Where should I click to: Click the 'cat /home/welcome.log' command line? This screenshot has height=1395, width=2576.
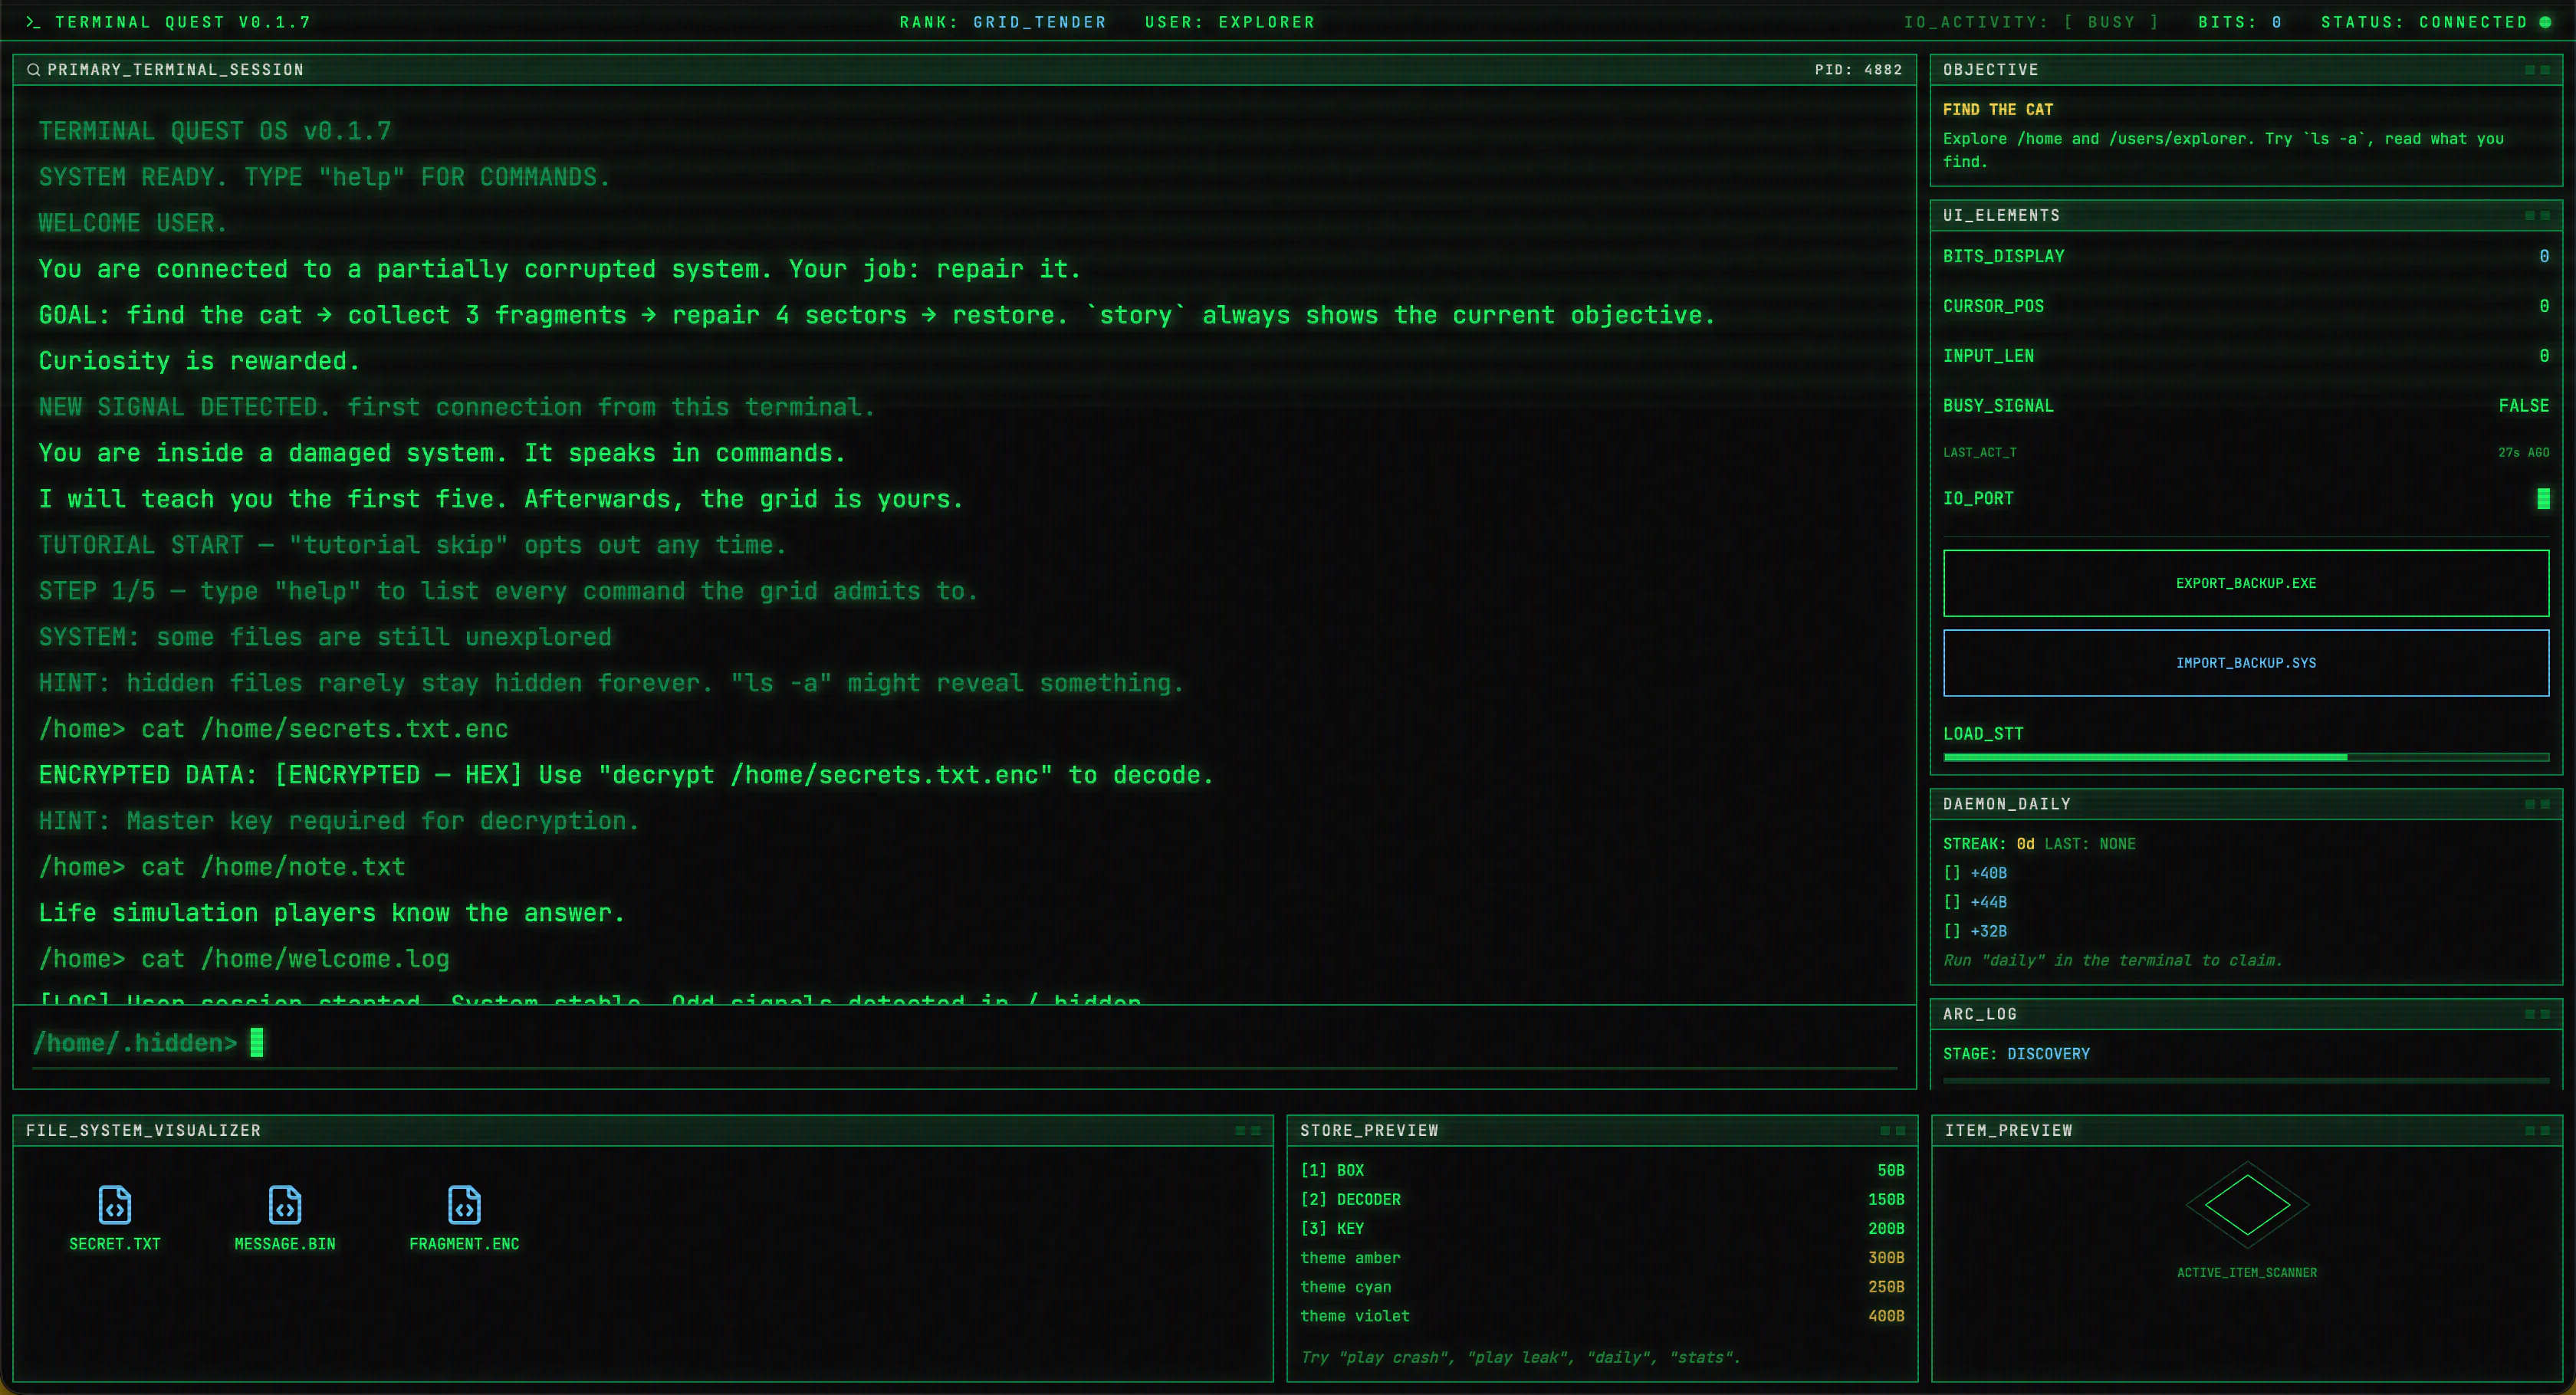click(x=244, y=959)
